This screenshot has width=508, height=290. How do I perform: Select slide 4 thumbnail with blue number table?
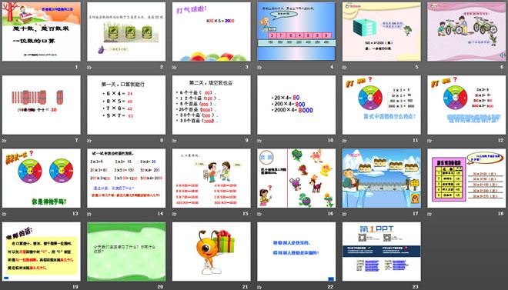click(296, 32)
